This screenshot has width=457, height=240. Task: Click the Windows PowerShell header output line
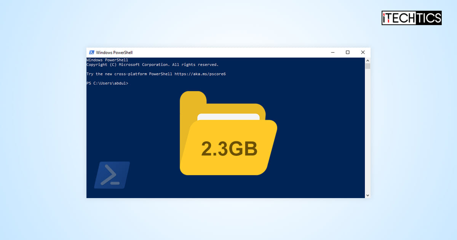[107, 60]
